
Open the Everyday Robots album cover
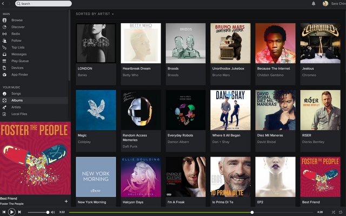click(x=185, y=110)
